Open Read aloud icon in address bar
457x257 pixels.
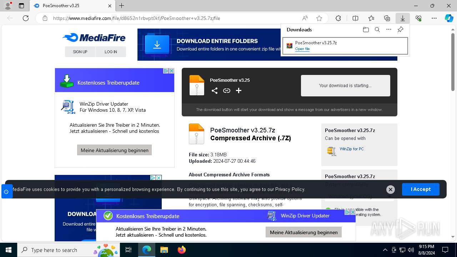pyautogui.click(x=305, y=18)
